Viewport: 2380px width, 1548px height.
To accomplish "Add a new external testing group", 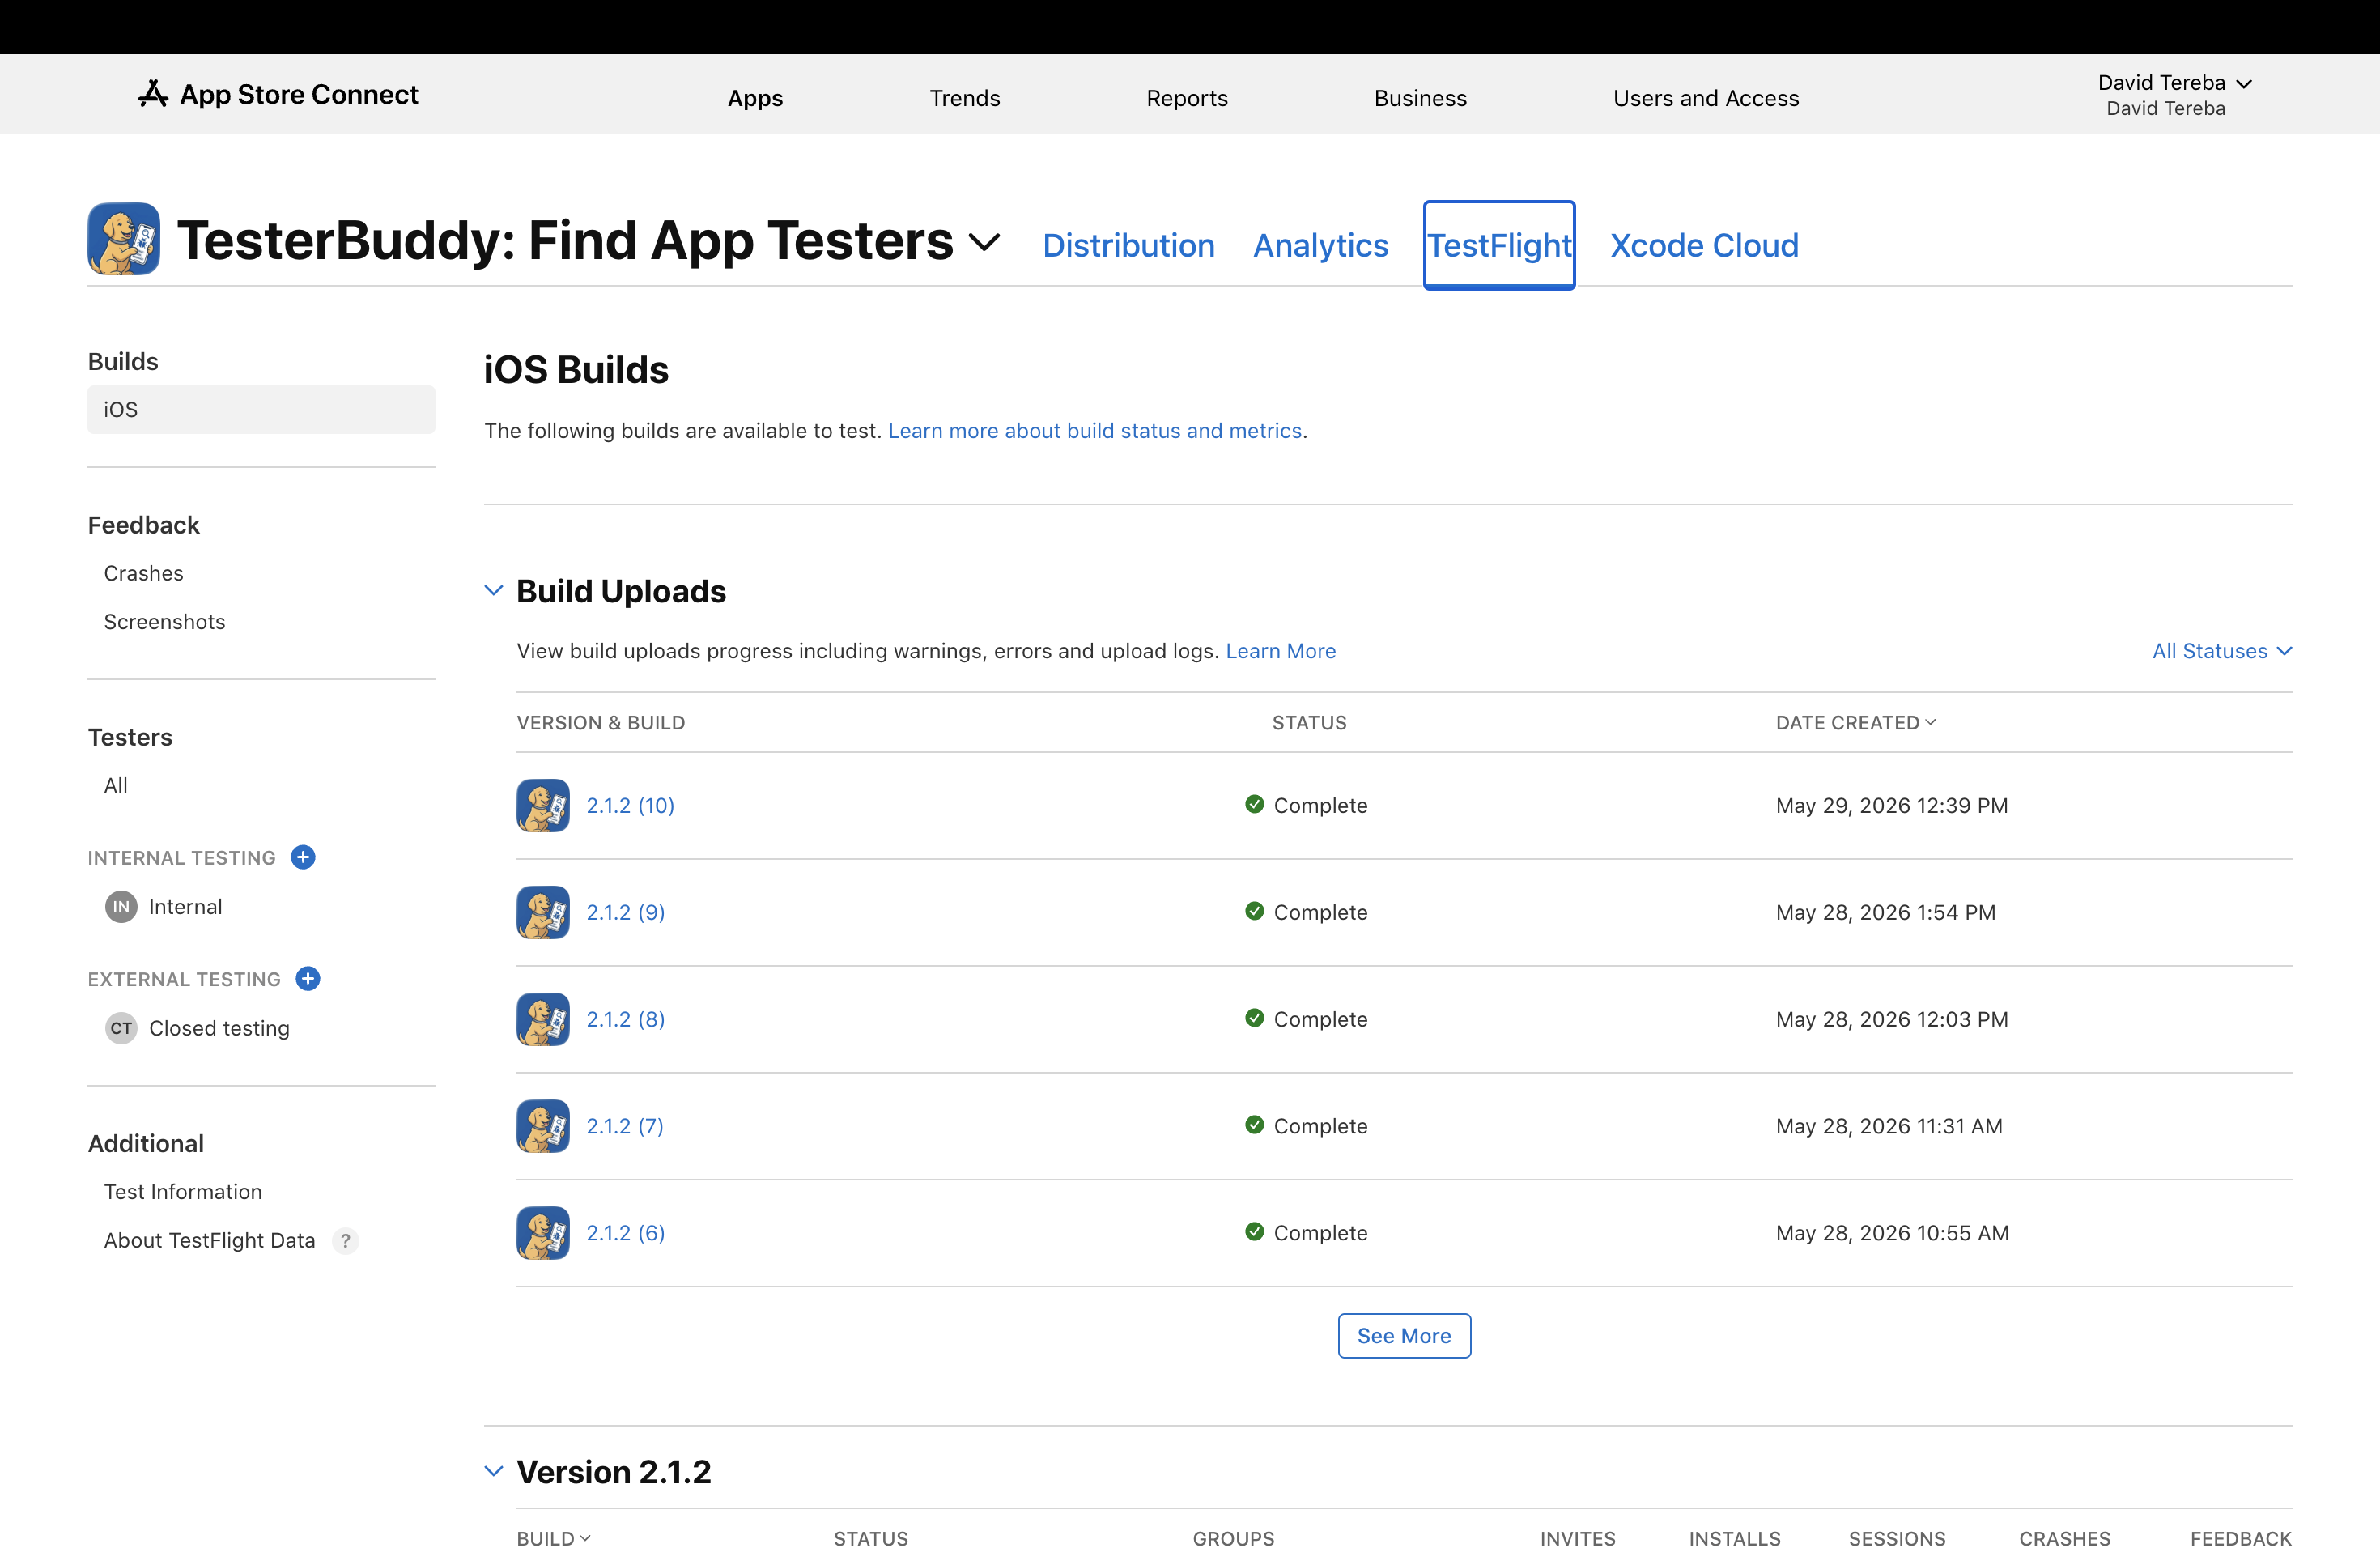I will pos(308,979).
